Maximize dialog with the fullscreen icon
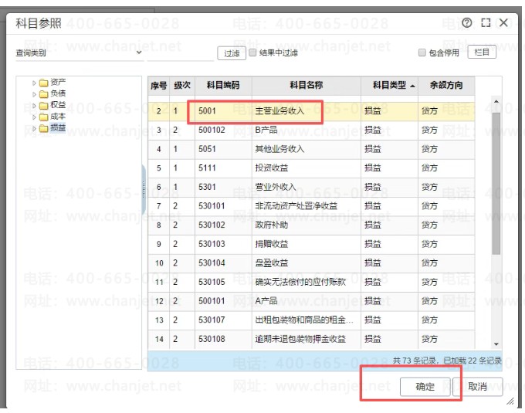Image resolution: width=525 pixels, height=413 pixels. (x=486, y=22)
